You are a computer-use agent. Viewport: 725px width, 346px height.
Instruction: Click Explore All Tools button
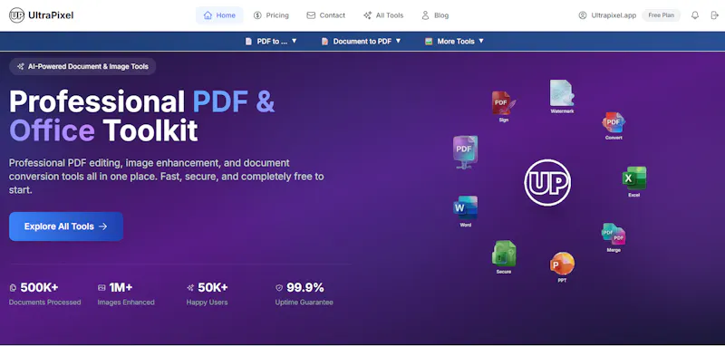click(x=66, y=226)
